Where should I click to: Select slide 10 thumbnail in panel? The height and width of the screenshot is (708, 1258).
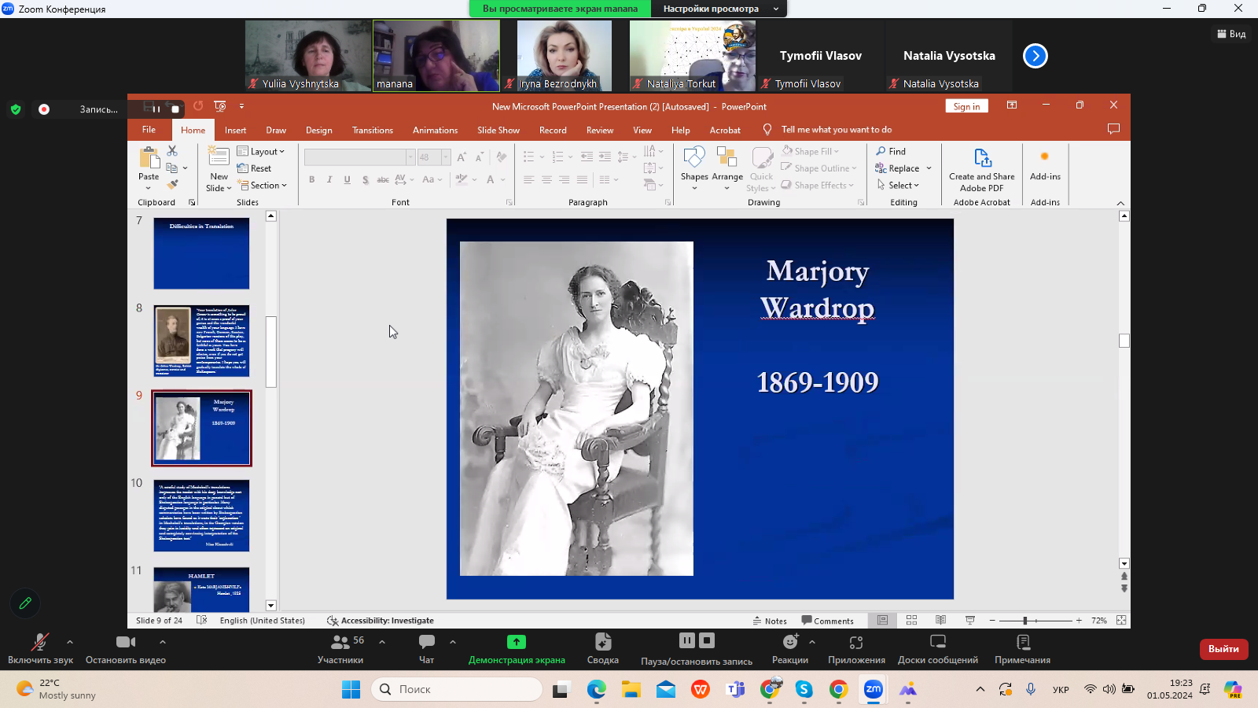[x=201, y=516]
